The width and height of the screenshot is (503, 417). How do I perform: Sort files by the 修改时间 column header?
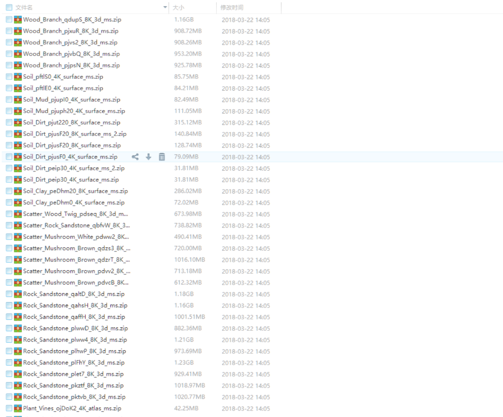[x=231, y=7]
